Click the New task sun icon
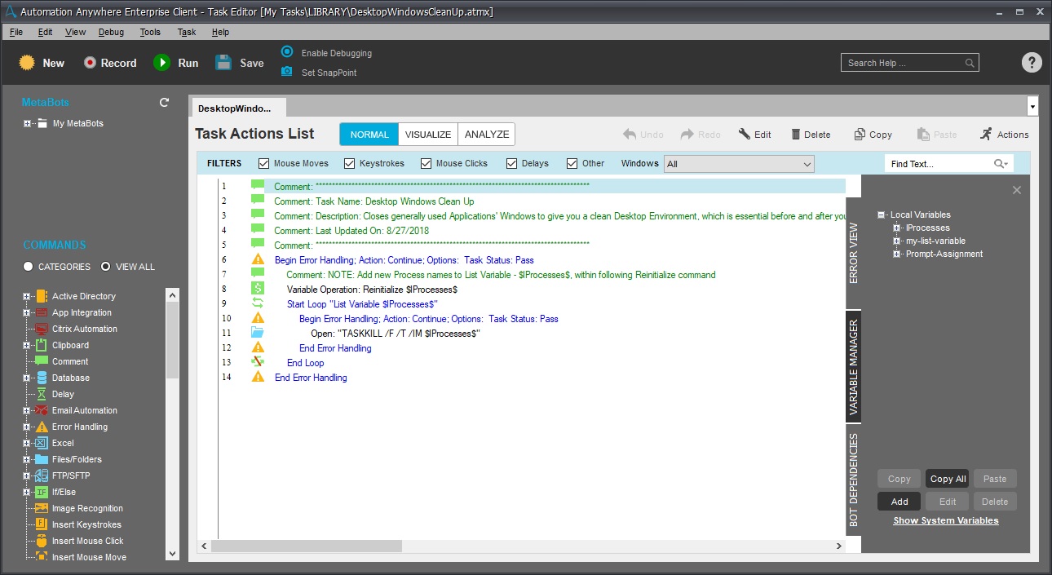1052x575 pixels. tap(28, 63)
